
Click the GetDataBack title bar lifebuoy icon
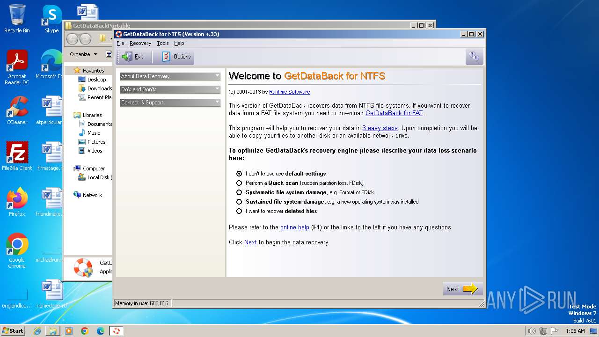coord(119,34)
